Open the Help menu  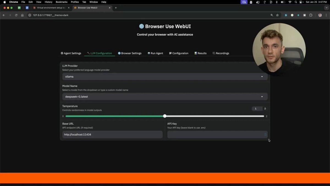point(104,2)
